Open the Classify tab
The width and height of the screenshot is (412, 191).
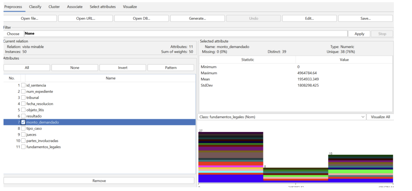pyautogui.click(x=35, y=7)
